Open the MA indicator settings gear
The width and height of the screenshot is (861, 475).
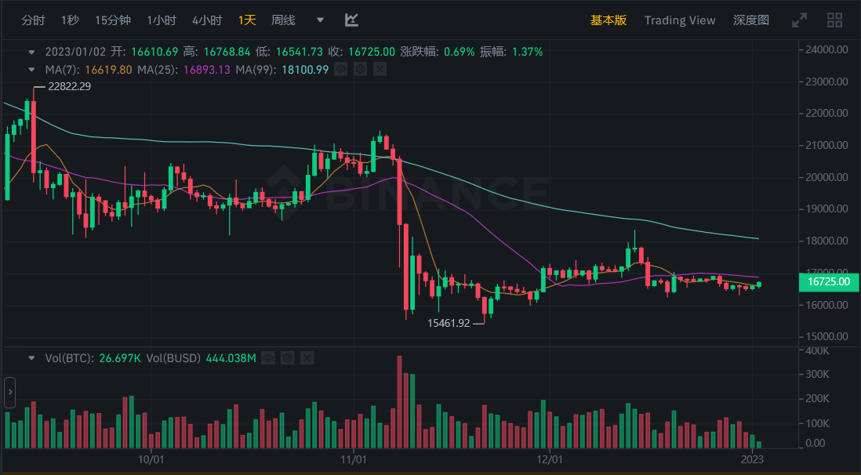pos(360,69)
